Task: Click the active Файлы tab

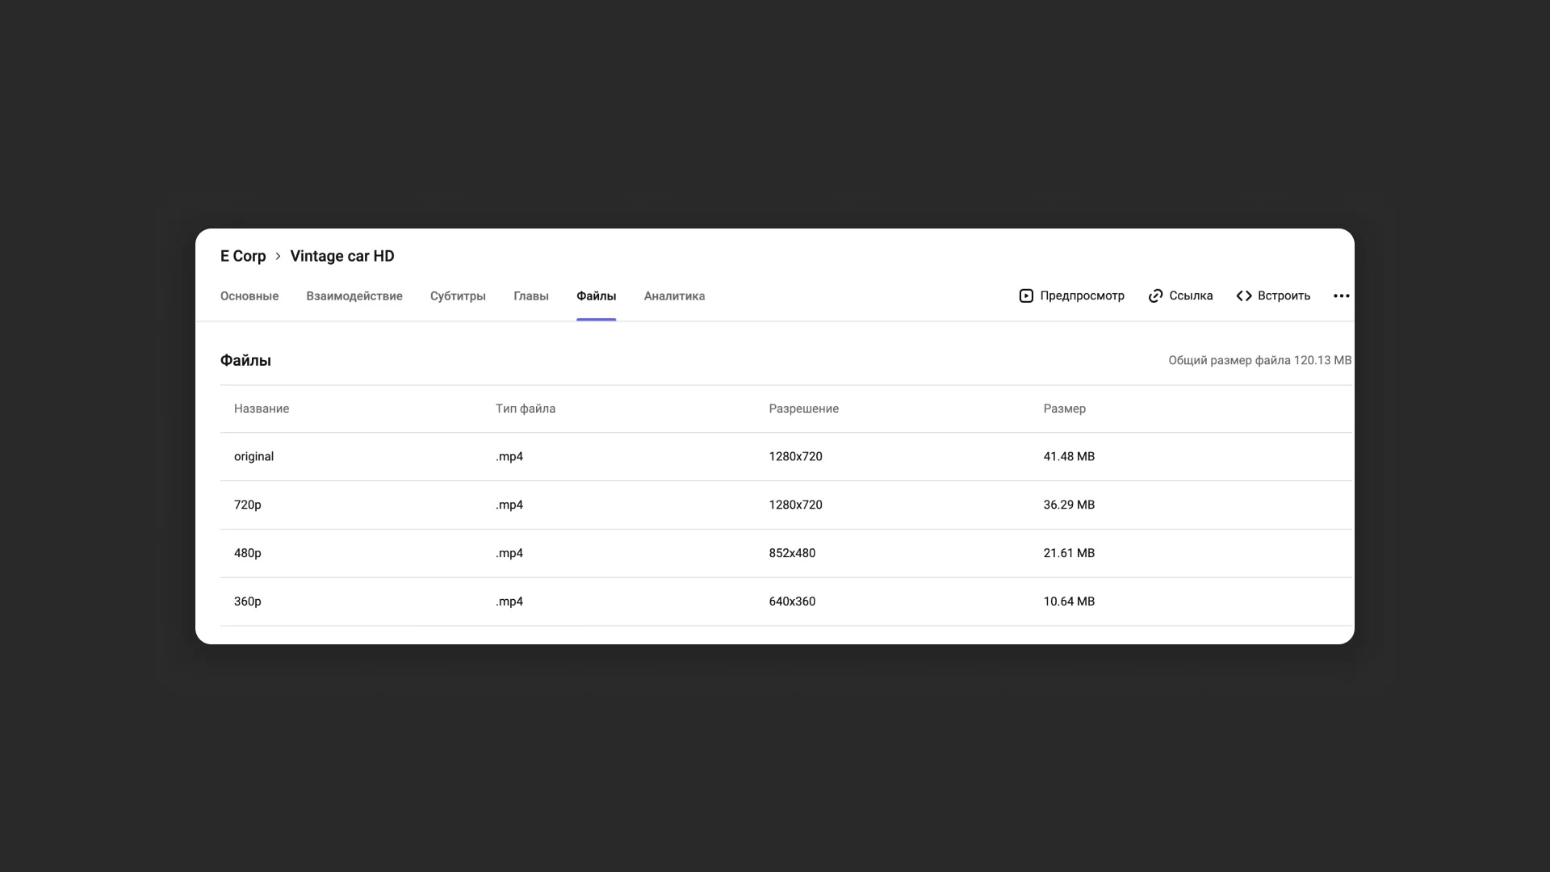Action: point(596,296)
